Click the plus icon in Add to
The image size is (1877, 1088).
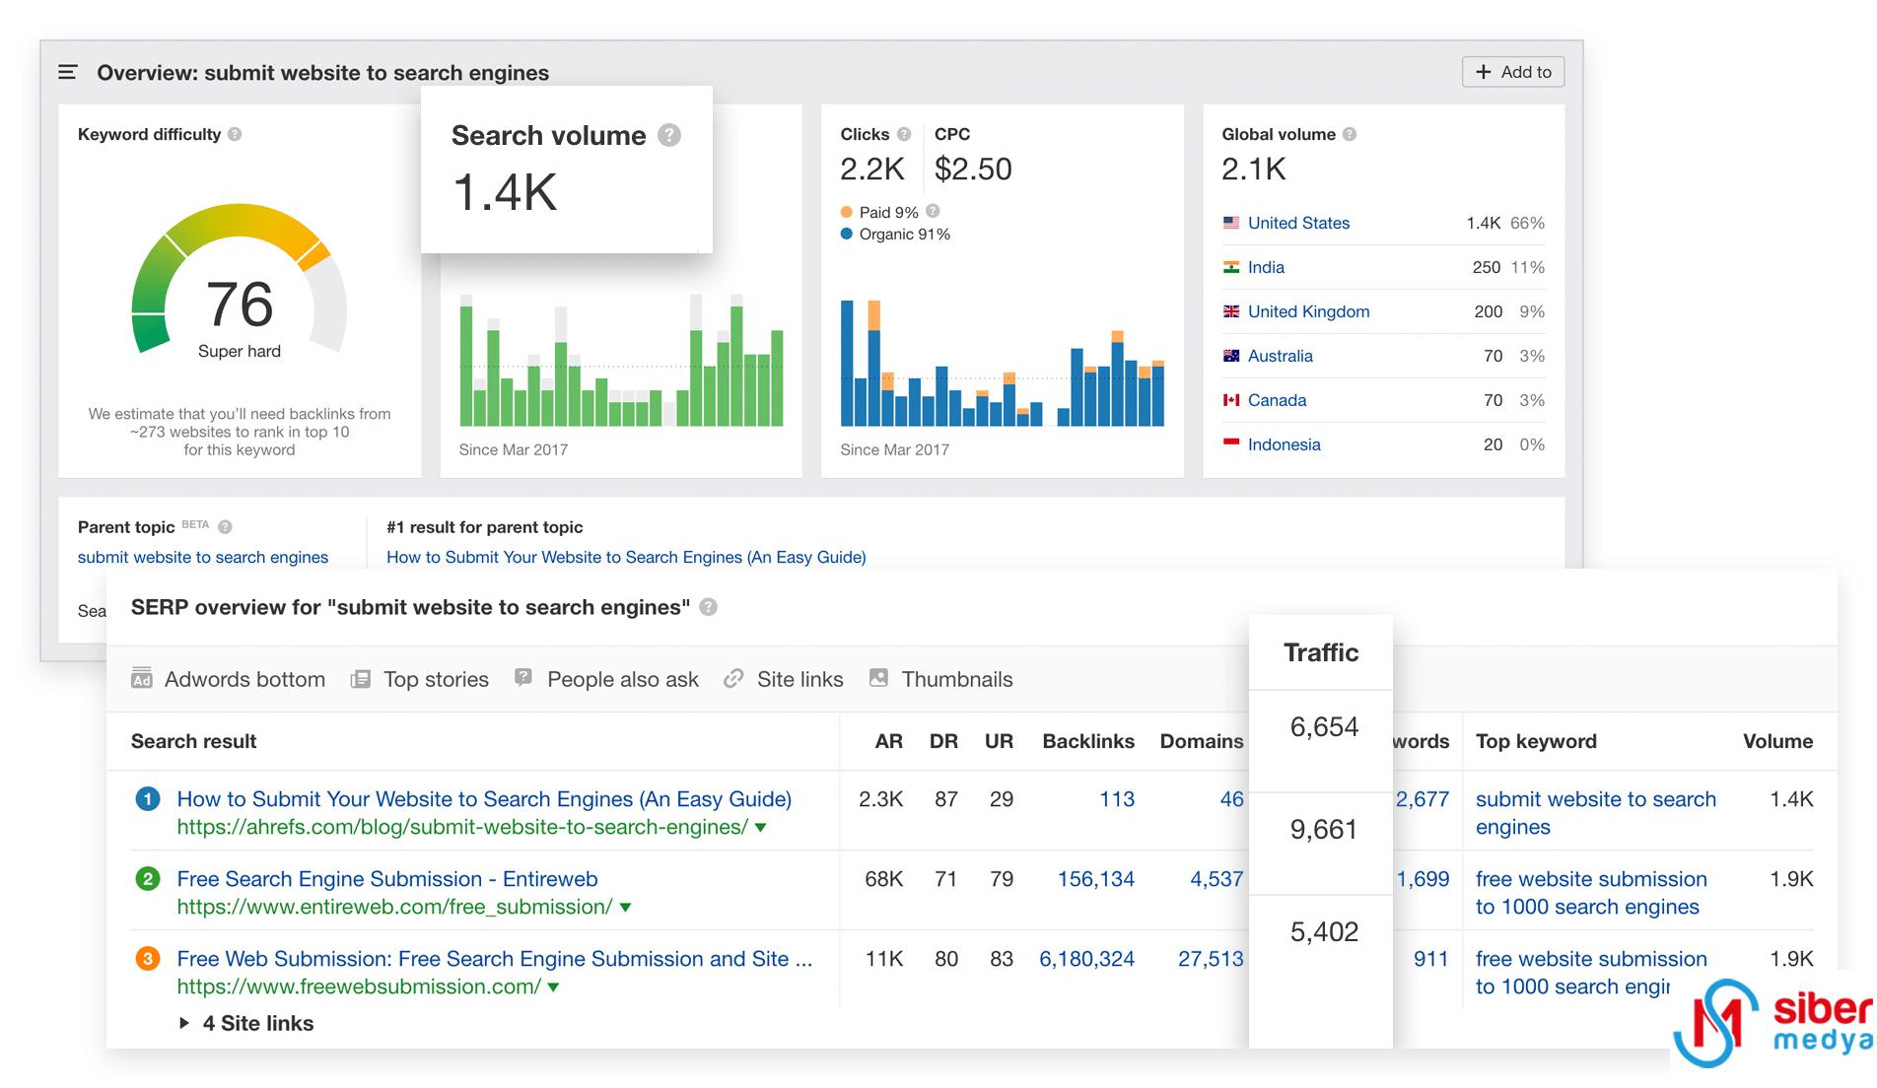tap(1483, 72)
